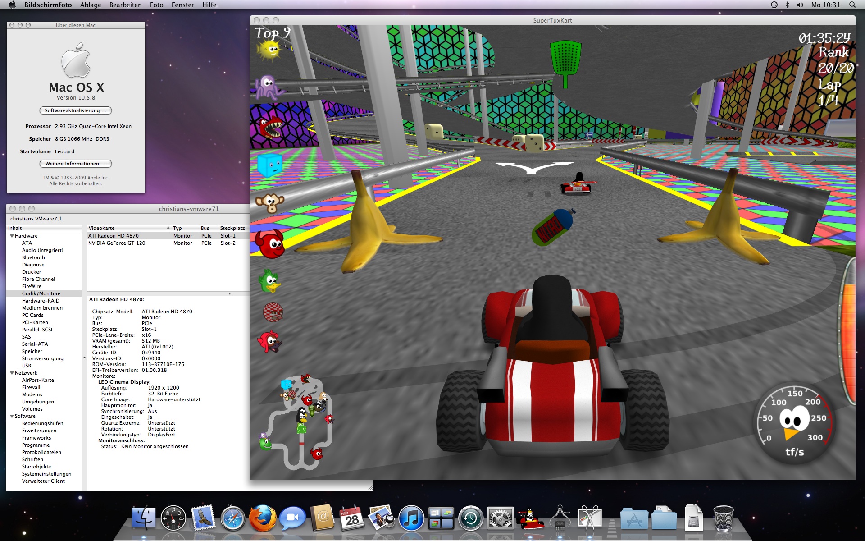The width and height of the screenshot is (865, 541).
Task: Open the Bildschirmfoto menu
Action: 48,5
